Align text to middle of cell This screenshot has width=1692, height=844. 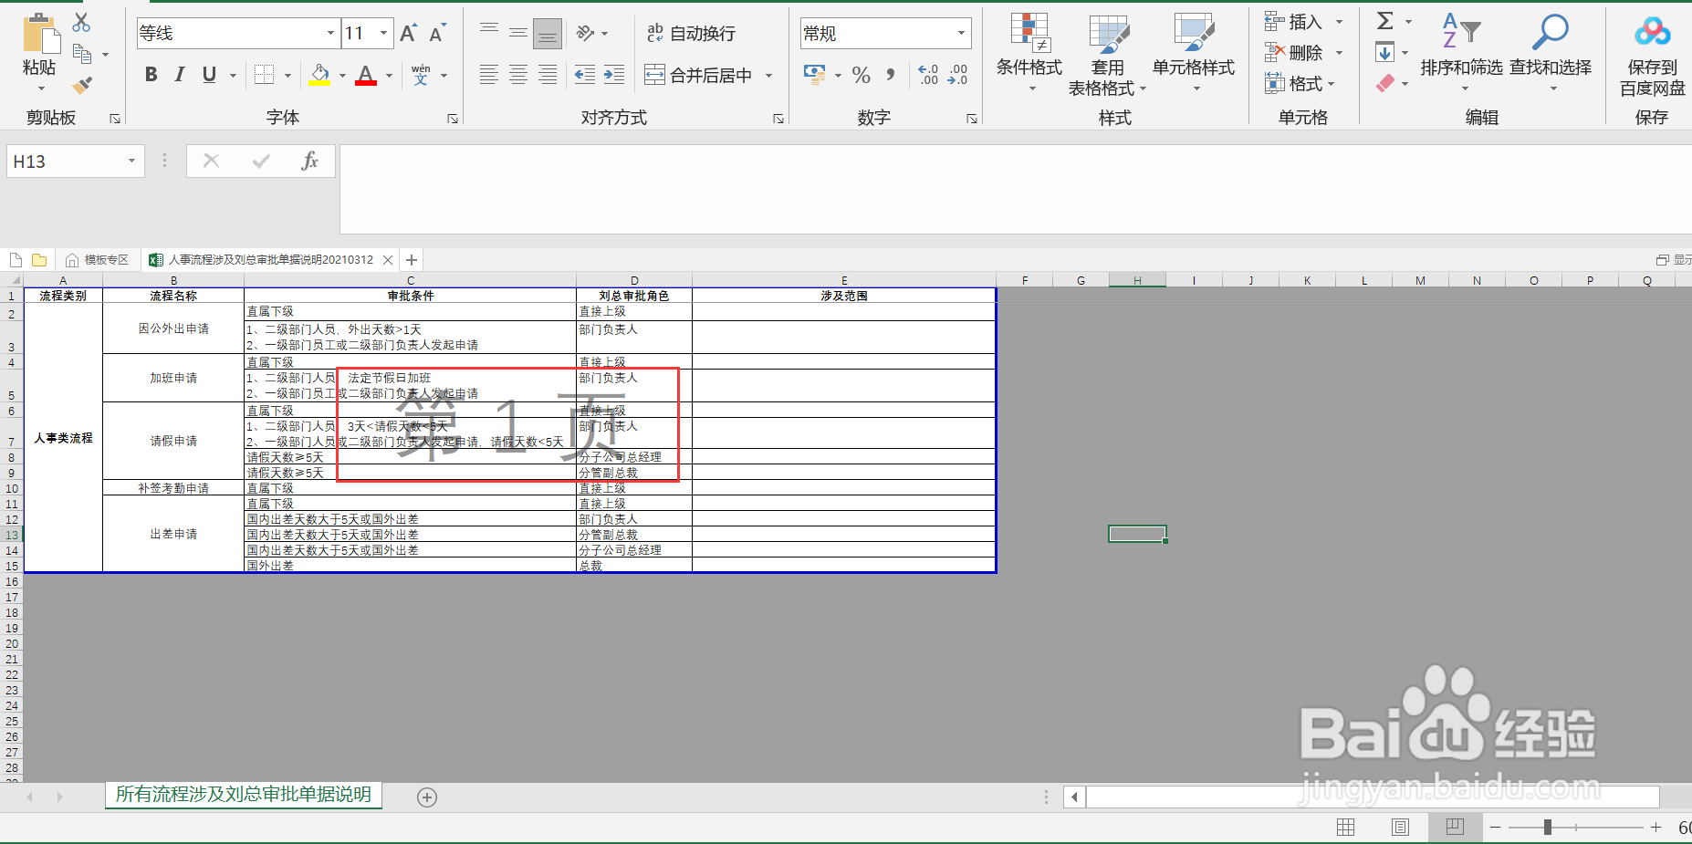[x=518, y=34]
